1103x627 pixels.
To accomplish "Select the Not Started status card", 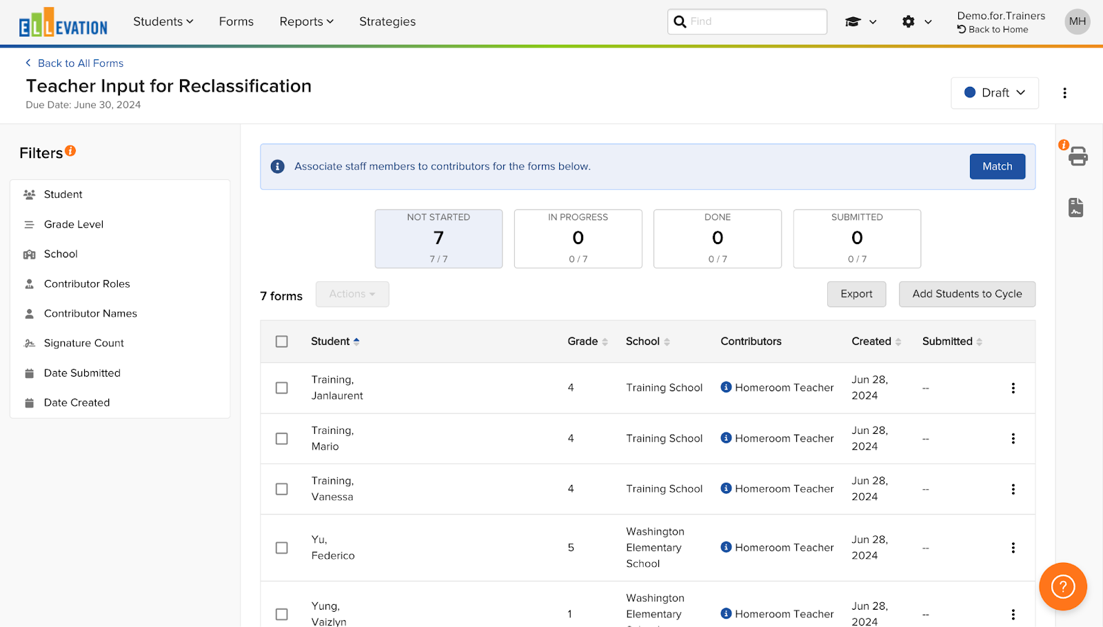I will coord(438,239).
